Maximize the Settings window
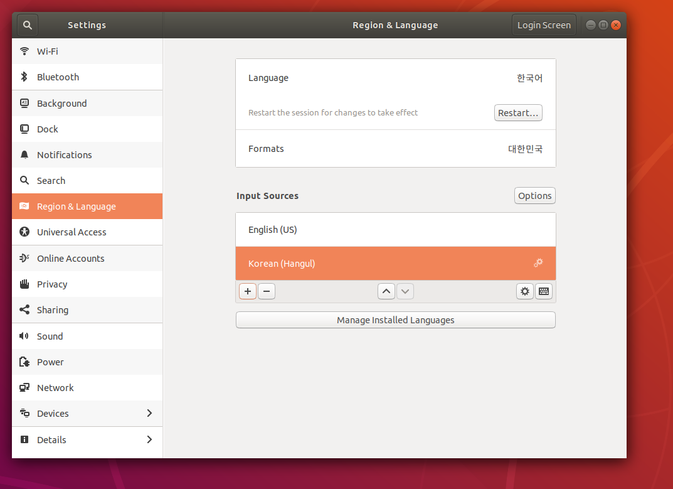 (x=603, y=25)
